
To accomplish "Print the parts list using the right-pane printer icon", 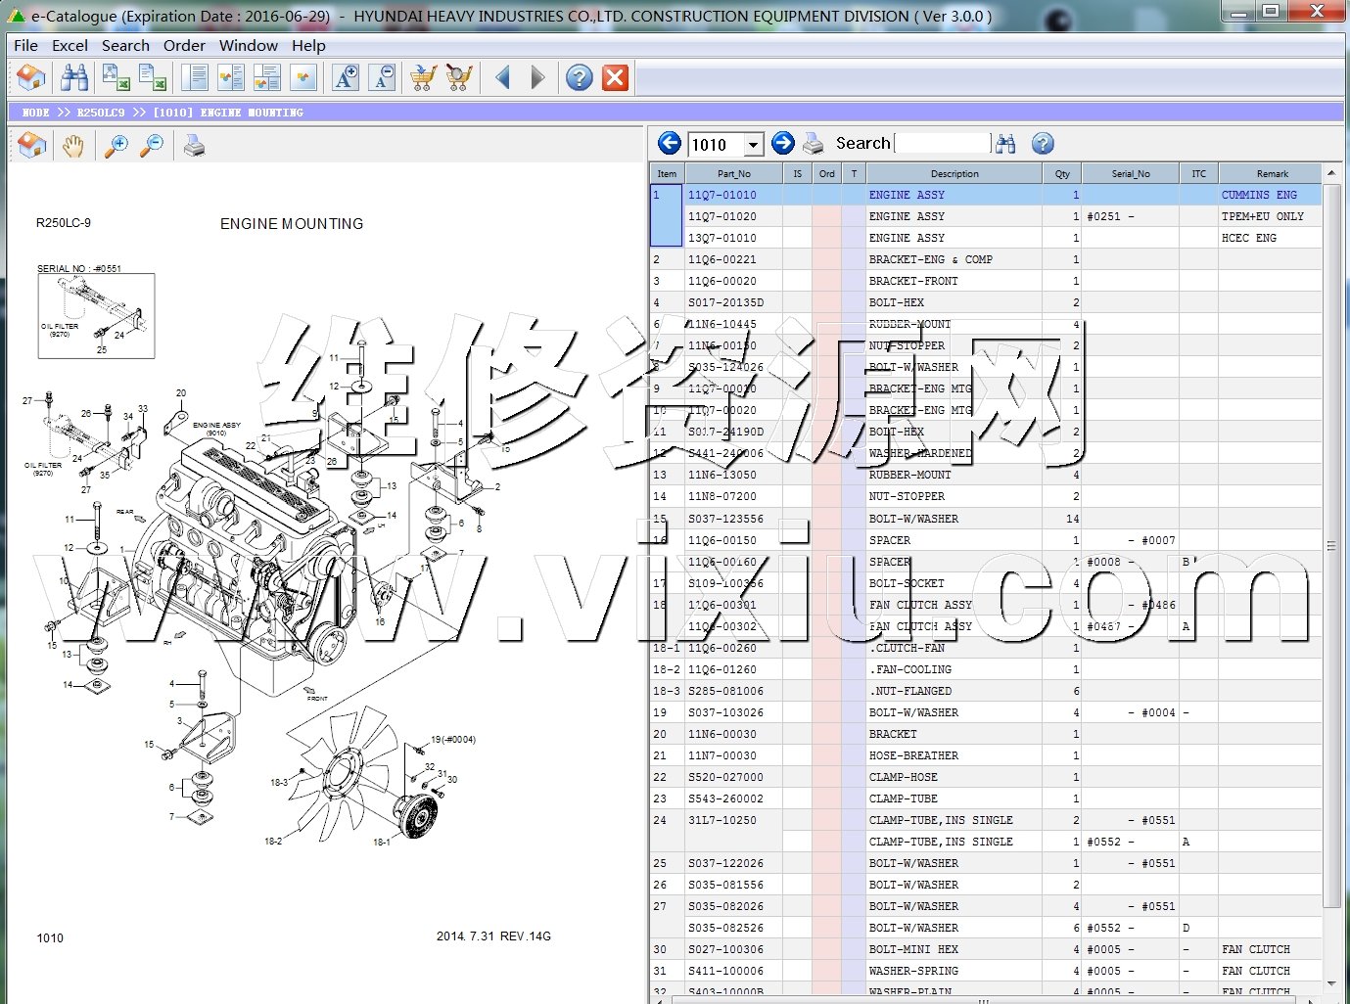I will point(814,144).
